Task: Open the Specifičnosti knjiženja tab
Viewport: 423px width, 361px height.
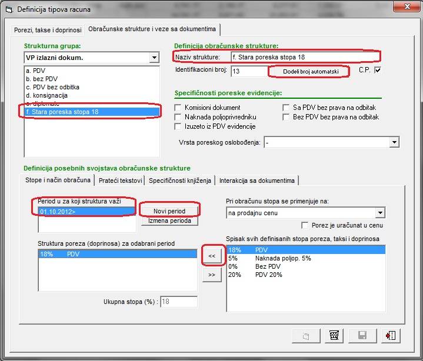Action: [179, 180]
